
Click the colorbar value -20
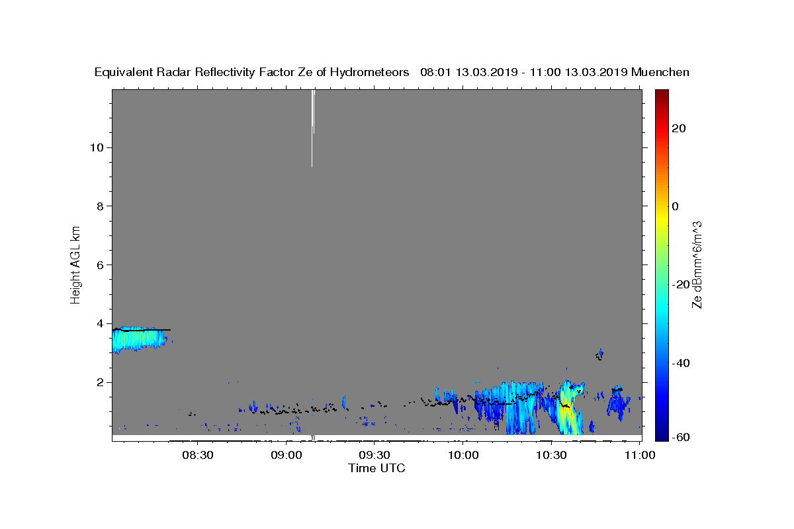pyautogui.click(x=681, y=284)
